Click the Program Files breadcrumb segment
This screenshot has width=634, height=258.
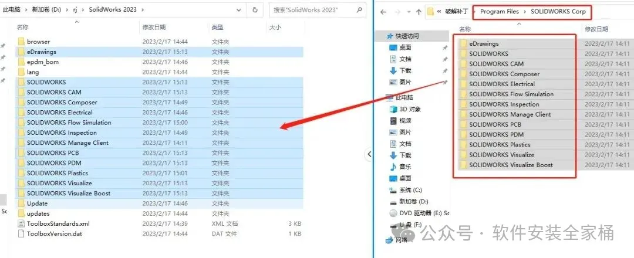500,12
